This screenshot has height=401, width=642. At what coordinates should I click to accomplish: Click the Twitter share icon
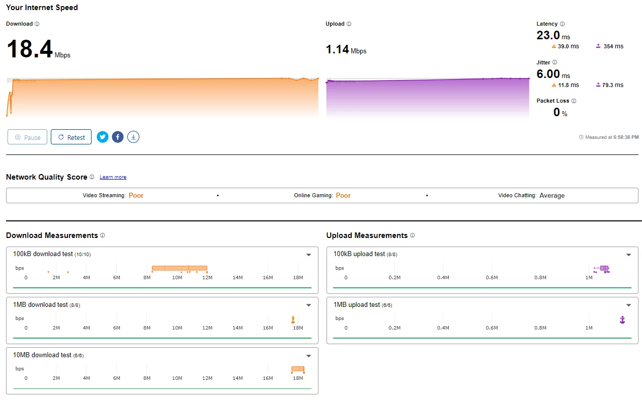tap(103, 137)
